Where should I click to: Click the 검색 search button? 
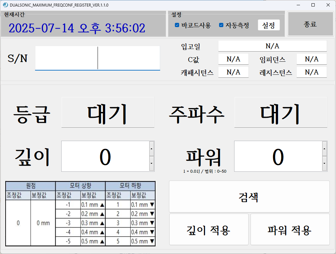coord(249,196)
